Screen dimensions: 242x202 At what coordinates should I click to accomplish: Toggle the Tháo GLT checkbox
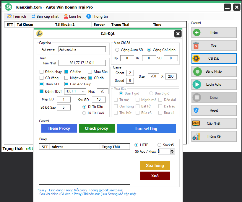click(x=42, y=84)
